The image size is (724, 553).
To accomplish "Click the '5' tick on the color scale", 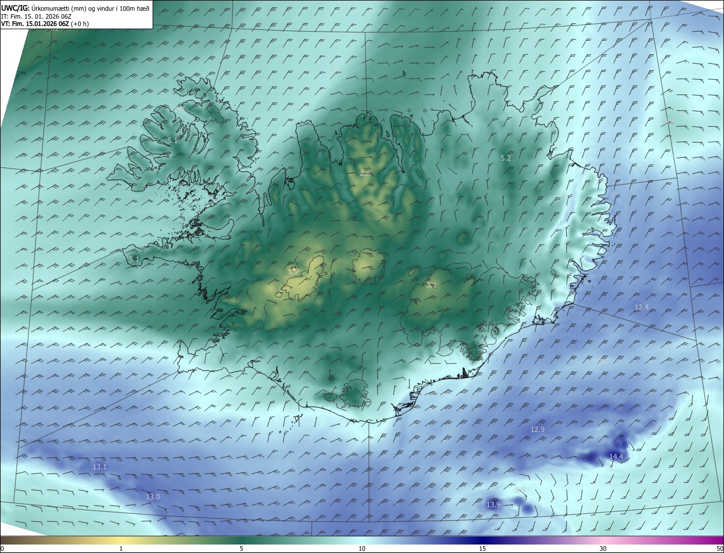I will [x=242, y=548].
